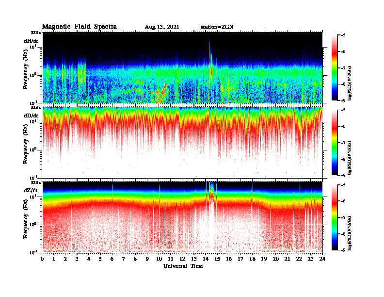Click hour 8 on the Universal Time axis

[x=135, y=259]
